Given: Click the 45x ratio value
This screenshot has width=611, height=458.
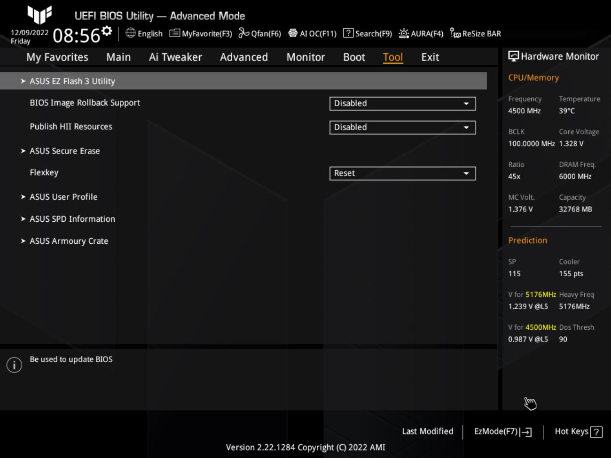Looking at the screenshot, I should [514, 177].
